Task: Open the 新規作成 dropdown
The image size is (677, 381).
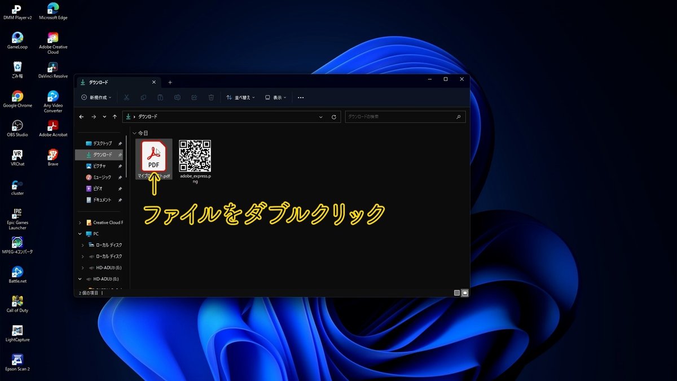Action: point(96,98)
